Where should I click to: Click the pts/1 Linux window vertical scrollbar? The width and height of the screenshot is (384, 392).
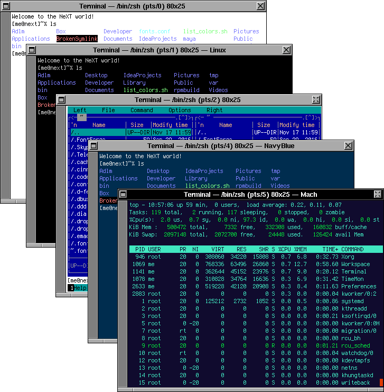point(31,149)
